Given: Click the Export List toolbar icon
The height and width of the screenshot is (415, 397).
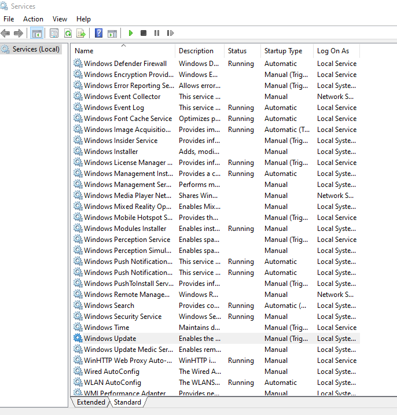Looking at the screenshot, I should click(81, 33).
